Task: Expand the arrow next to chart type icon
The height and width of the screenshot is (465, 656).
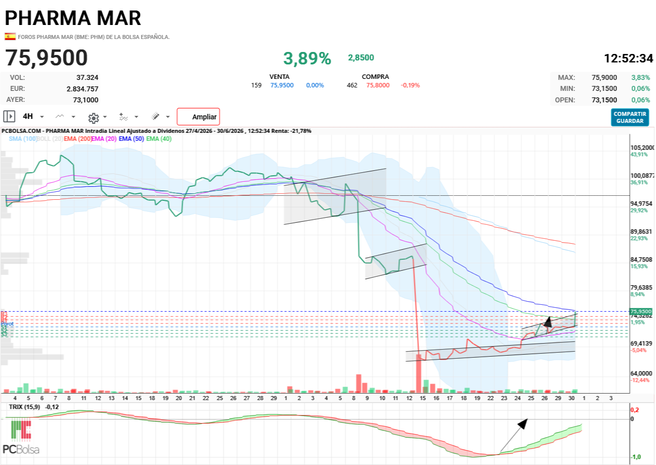Action: click(x=73, y=117)
